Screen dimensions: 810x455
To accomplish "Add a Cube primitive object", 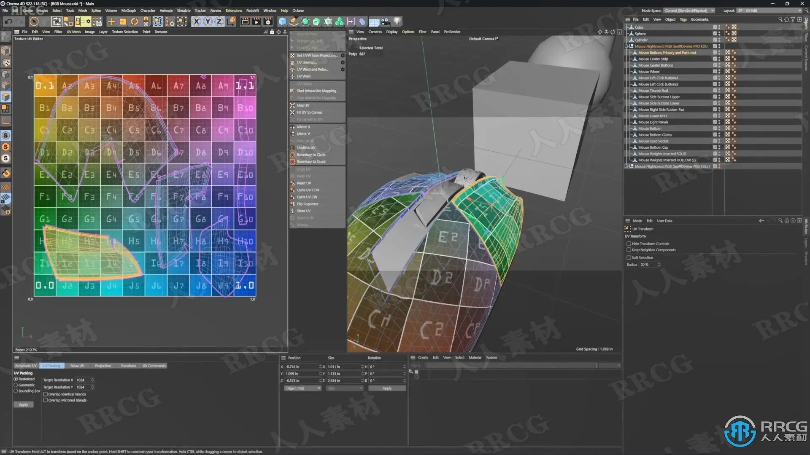I will tap(282, 21).
